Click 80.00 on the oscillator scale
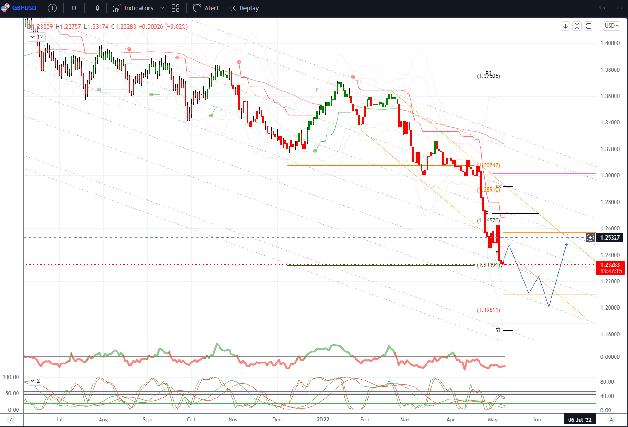This screenshot has height=427, width=628. pos(607,382)
